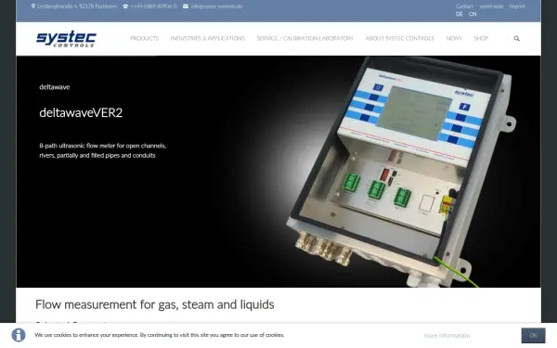
Task: Click the cookie usage notice text
Action: pyautogui.click(x=159, y=335)
